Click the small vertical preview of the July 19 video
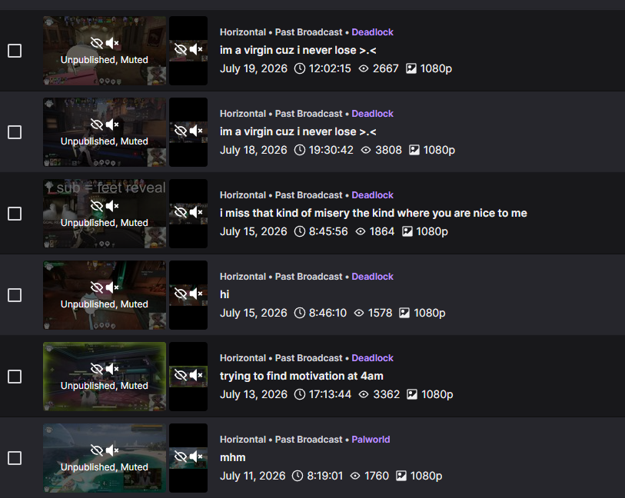Screen dimensions: 625x498 pos(188,51)
